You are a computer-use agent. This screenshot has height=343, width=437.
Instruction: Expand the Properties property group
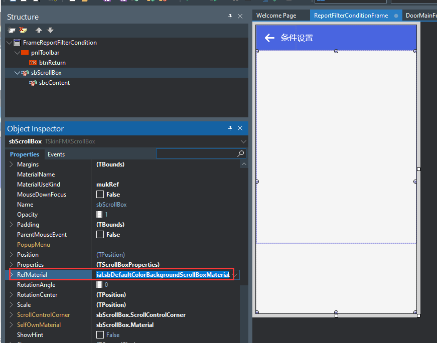click(x=12, y=264)
